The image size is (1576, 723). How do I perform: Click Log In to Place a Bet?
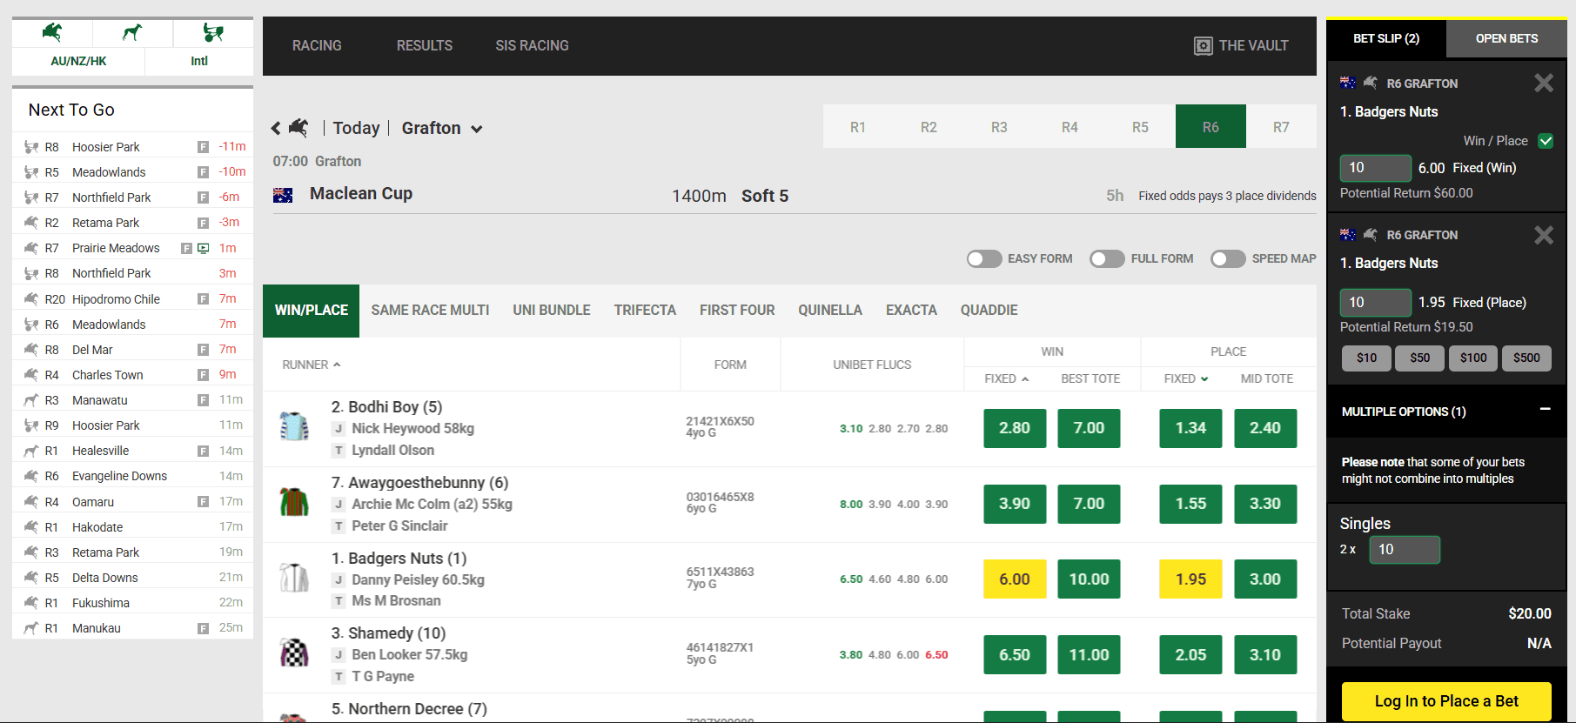pos(1446,701)
